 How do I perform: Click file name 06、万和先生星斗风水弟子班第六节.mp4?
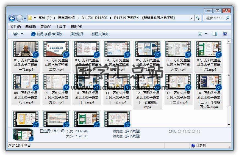point(178,65)
